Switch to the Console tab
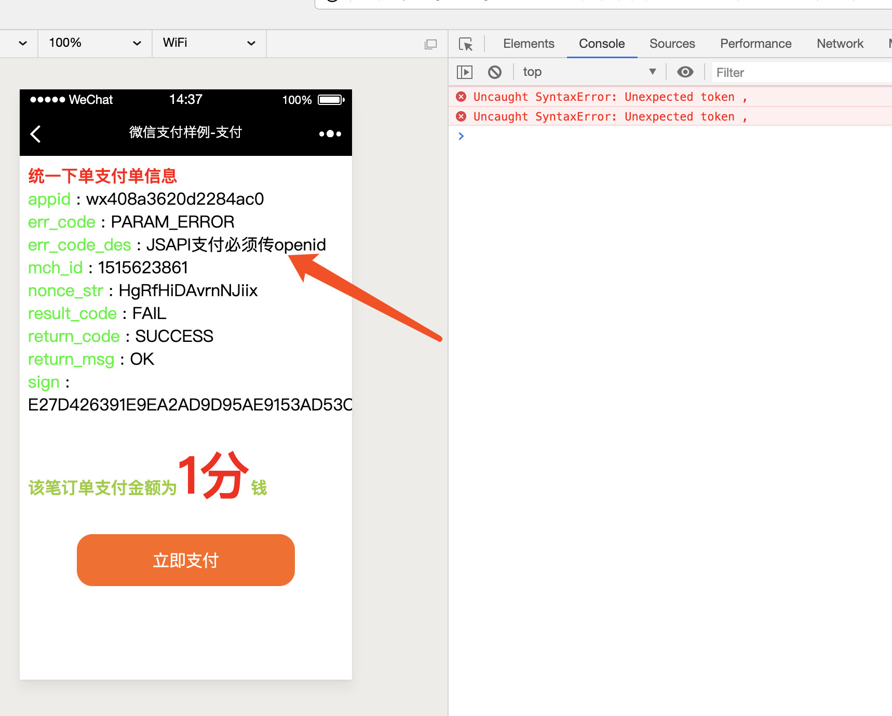 (x=602, y=44)
